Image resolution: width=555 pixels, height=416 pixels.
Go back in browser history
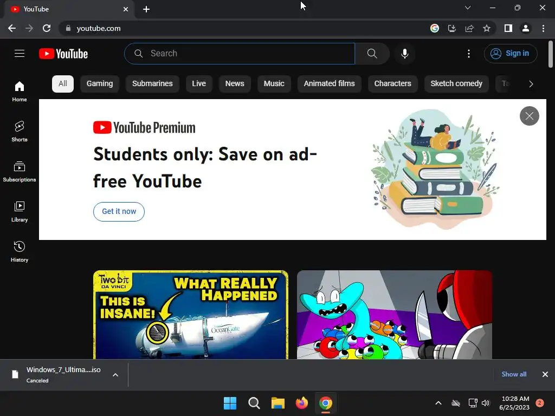[x=12, y=28]
